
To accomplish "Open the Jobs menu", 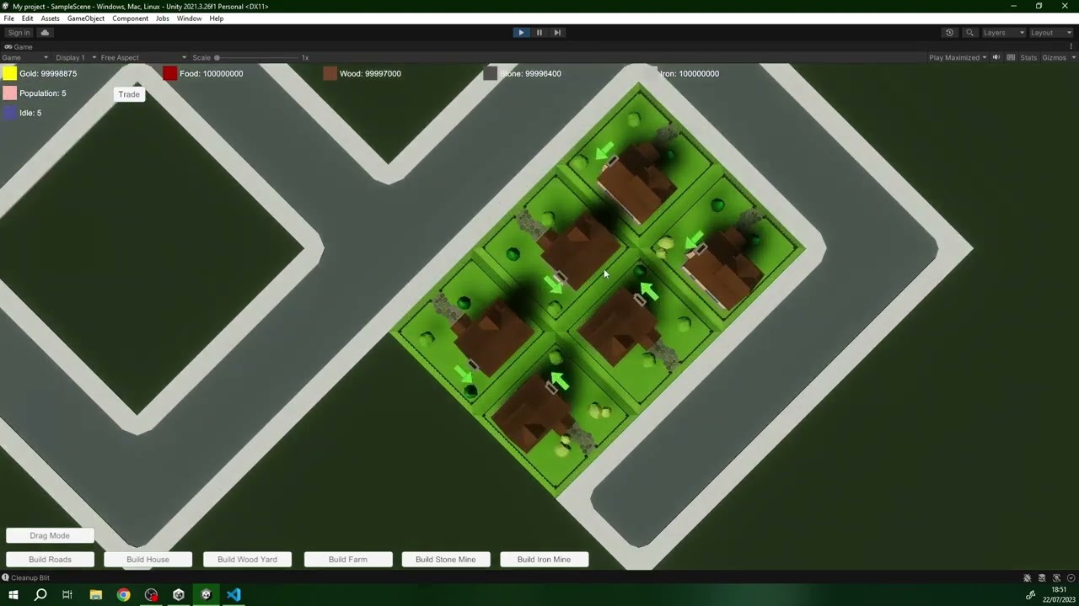I will point(163,19).
